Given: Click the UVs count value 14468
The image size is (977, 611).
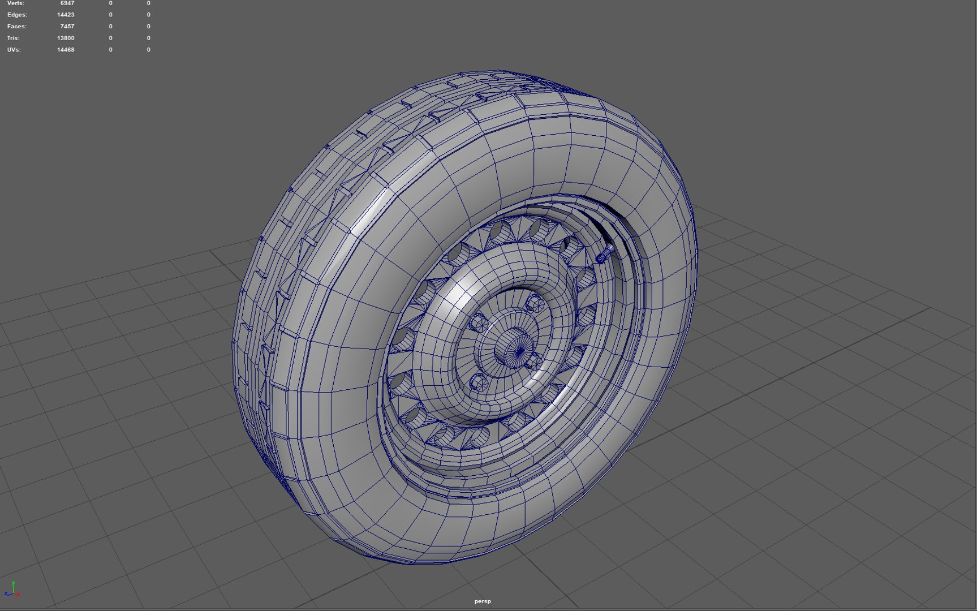Looking at the screenshot, I should [66, 50].
